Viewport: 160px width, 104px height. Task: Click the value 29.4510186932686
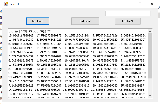[x=21, y=81]
